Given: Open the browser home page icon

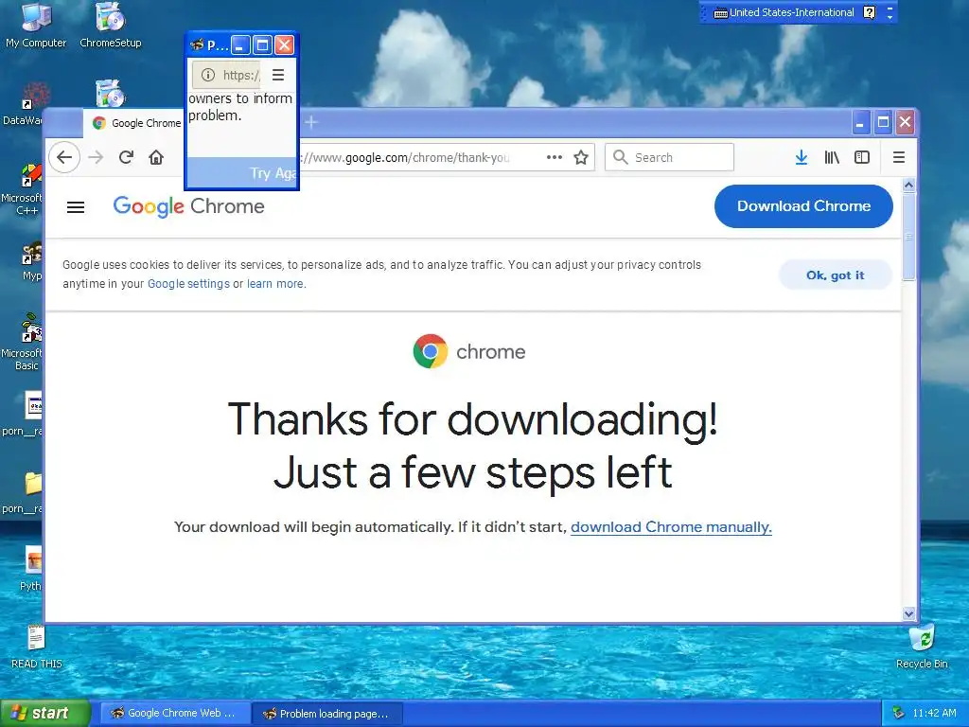Looking at the screenshot, I should pyautogui.click(x=156, y=157).
